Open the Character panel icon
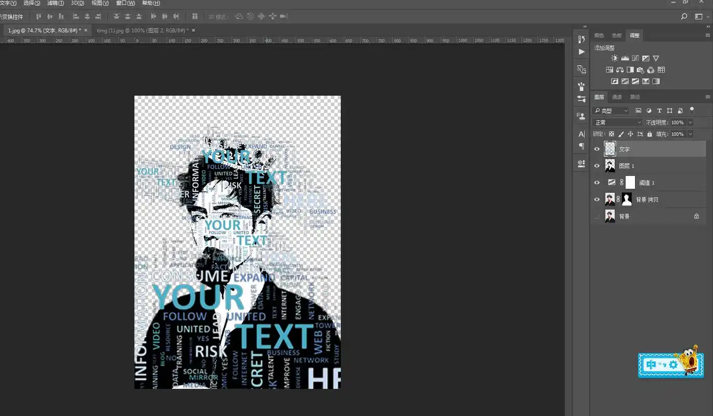The height and width of the screenshot is (416, 713). [582, 134]
